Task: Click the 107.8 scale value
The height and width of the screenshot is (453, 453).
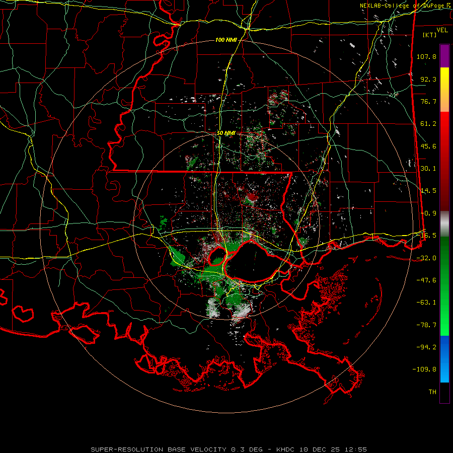Action: coord(426,56)
